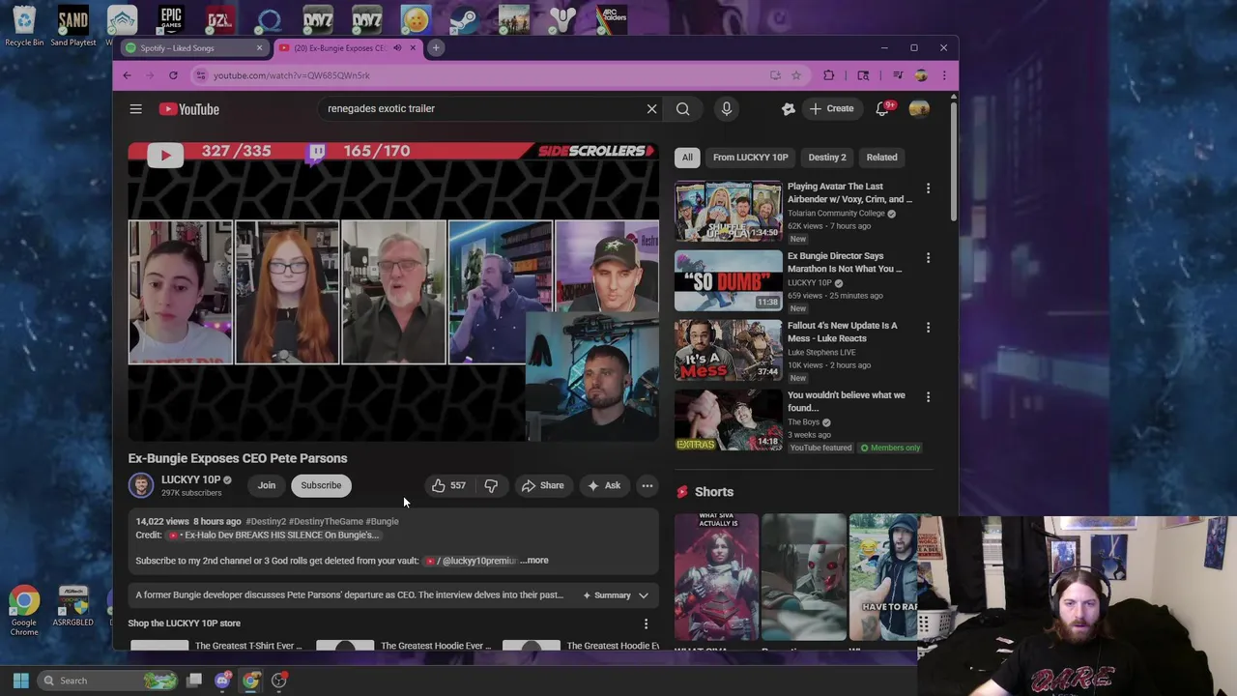This screenshot has height=696, width=1237.
Task: Mute the YouTube tab audio icon
Action: pyautogui.click(x=397, y=48)
